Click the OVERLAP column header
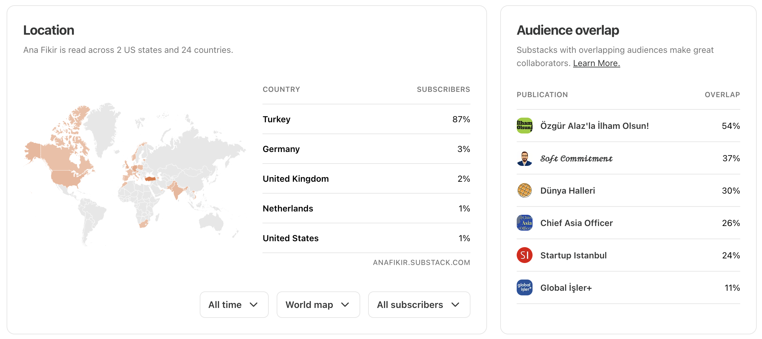Screen dimensions: 762x339 click(722, 94)
